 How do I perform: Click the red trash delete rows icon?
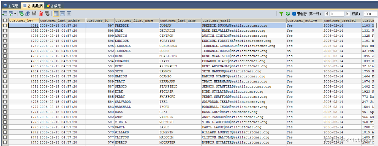pyautogui.click(x=41, y=14)
